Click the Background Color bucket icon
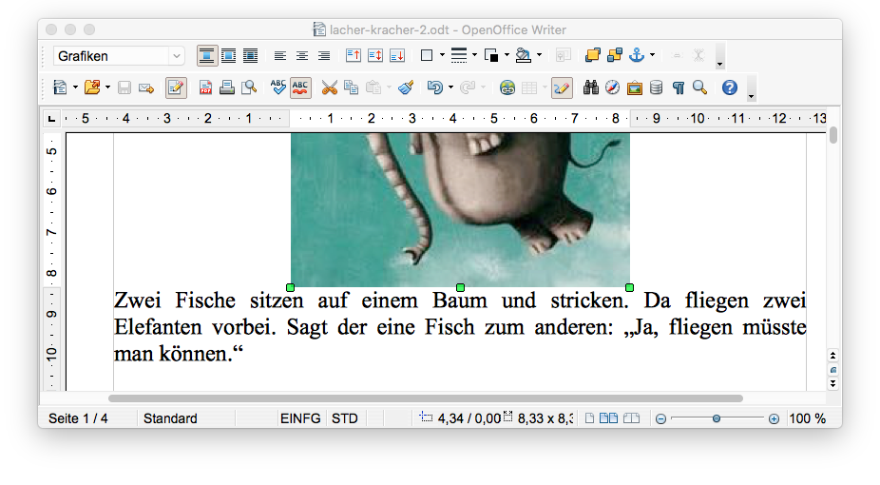 523,55
